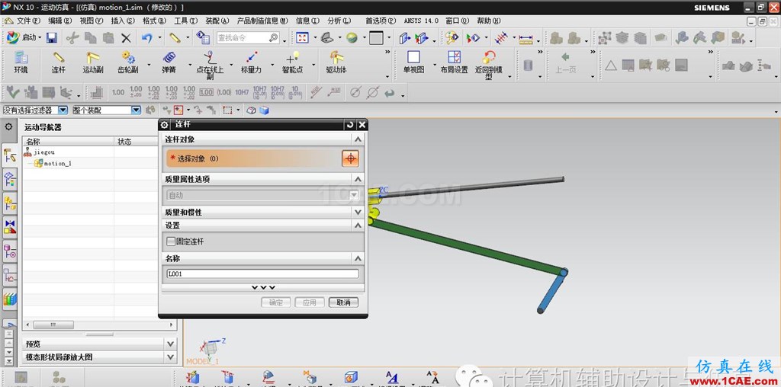The width and height of the screenshot is (781, 387).
Task: Open the 没有选择过滤器 selection filter dropdown
Action: (63, 110)
